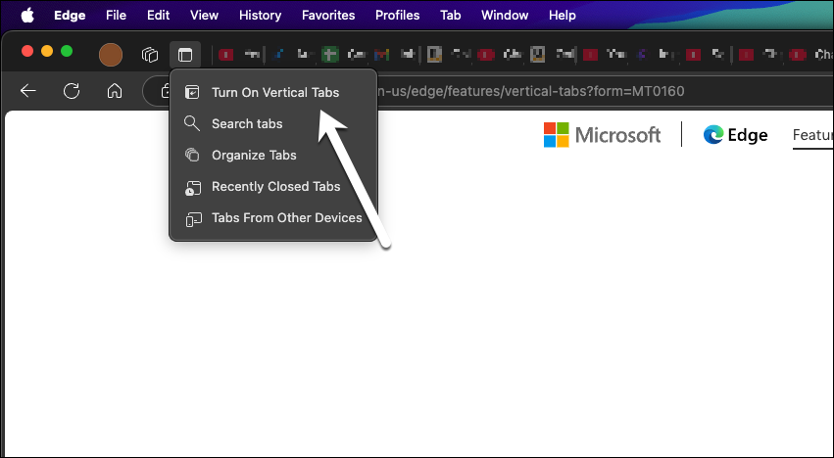834x458 pixels.
Task: Go to the home page
Action: 115,91
